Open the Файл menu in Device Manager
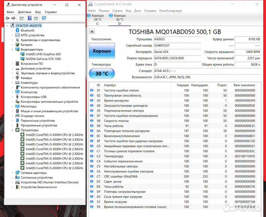The height and width of the screenshot is (217, 266). (10, 12)
